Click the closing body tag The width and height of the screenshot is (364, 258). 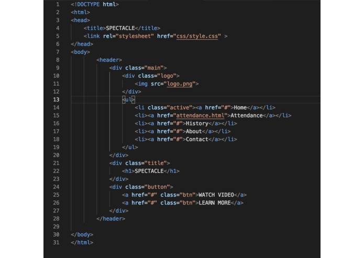click(x=82, y=234)
